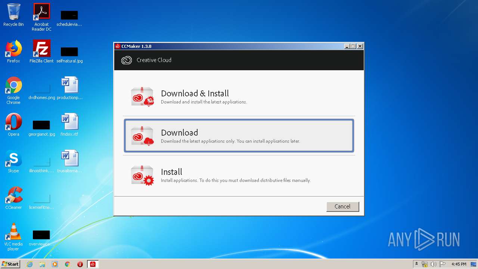Launch Opera from the taskbar
This screenshot has height=269, width=478.
pyautogui.click(x=80, y=264)
